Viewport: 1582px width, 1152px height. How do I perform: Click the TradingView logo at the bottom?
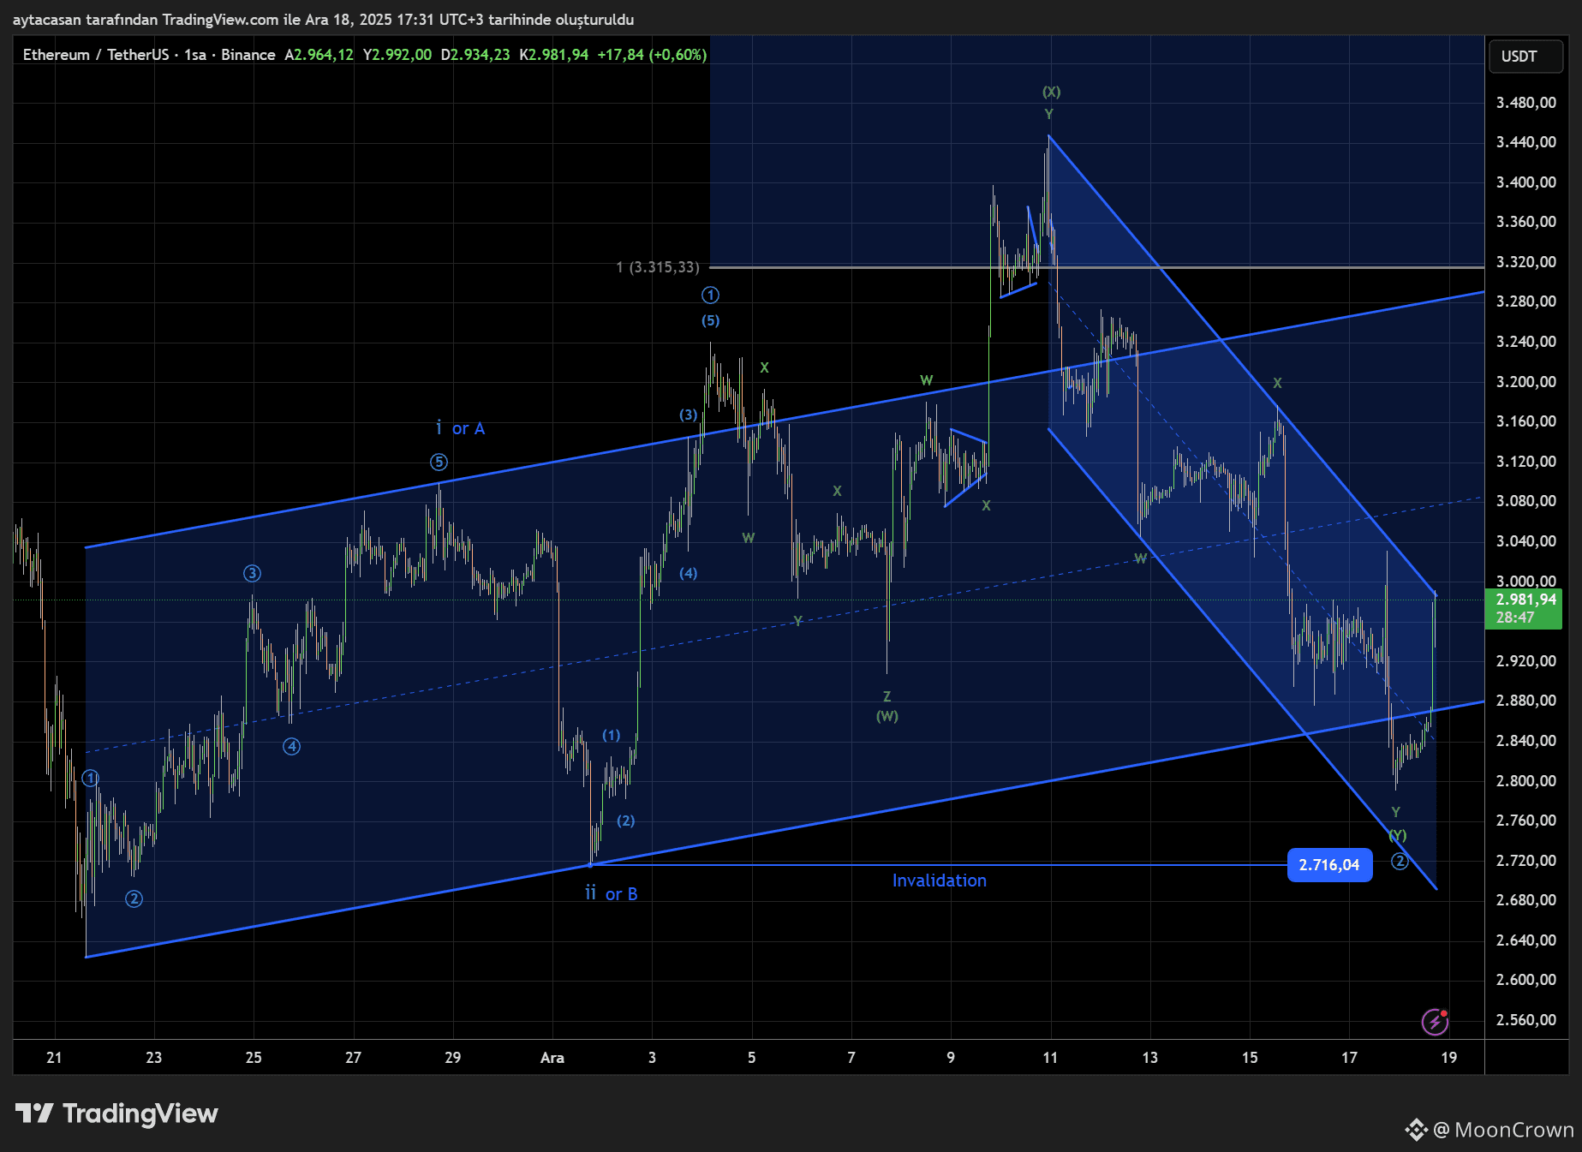(116, 1113)
